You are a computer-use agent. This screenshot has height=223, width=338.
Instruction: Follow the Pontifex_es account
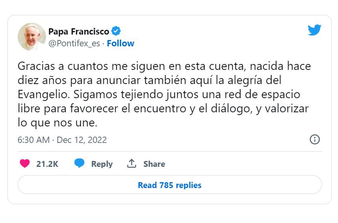[x=121, y=43]
